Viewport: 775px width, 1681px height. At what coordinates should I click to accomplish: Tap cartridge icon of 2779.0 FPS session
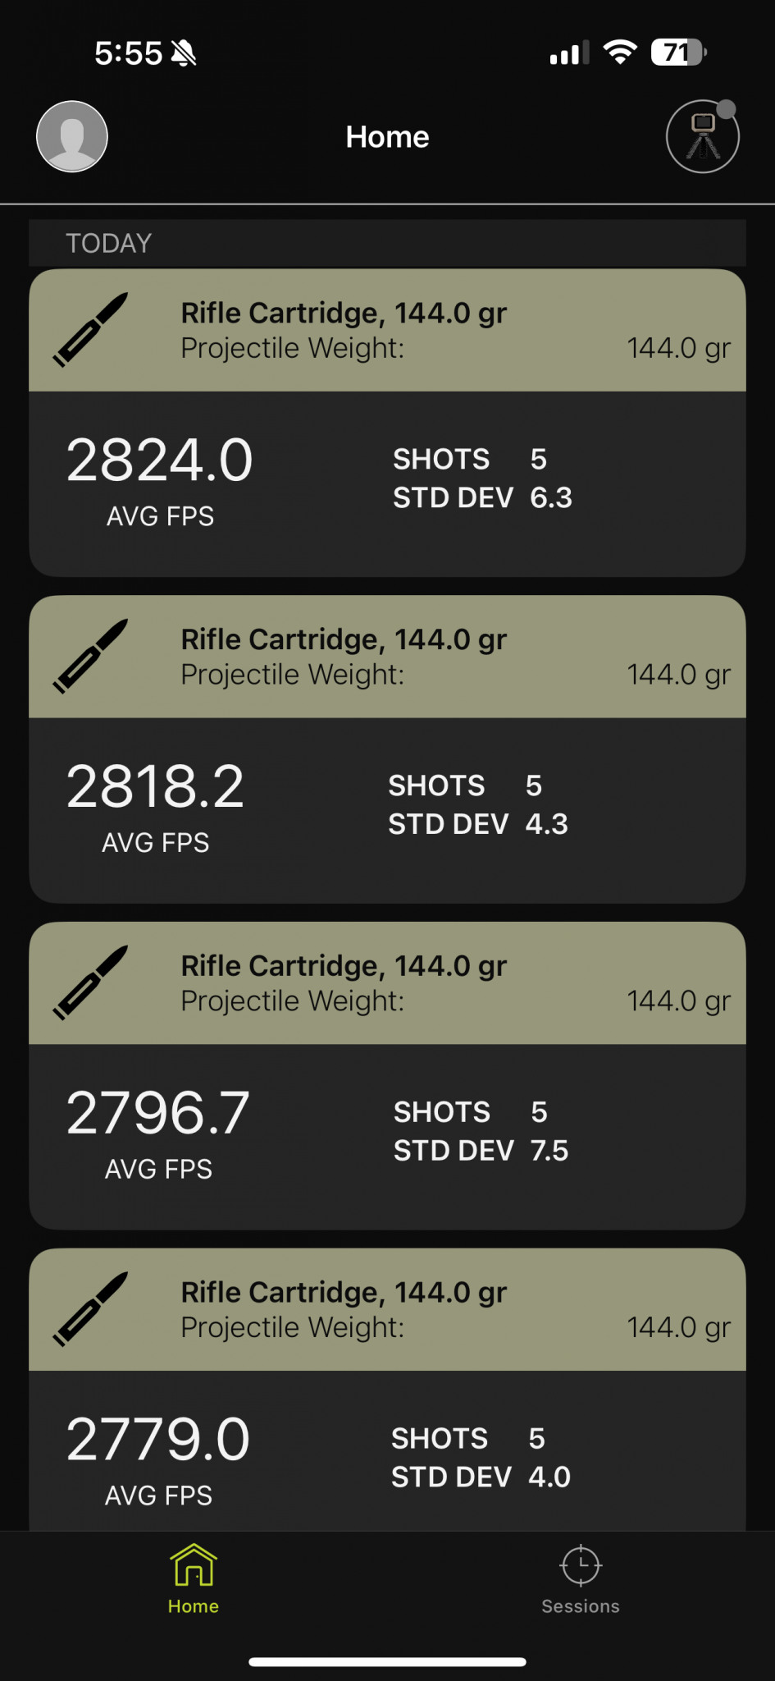[x=90, y=1309]
